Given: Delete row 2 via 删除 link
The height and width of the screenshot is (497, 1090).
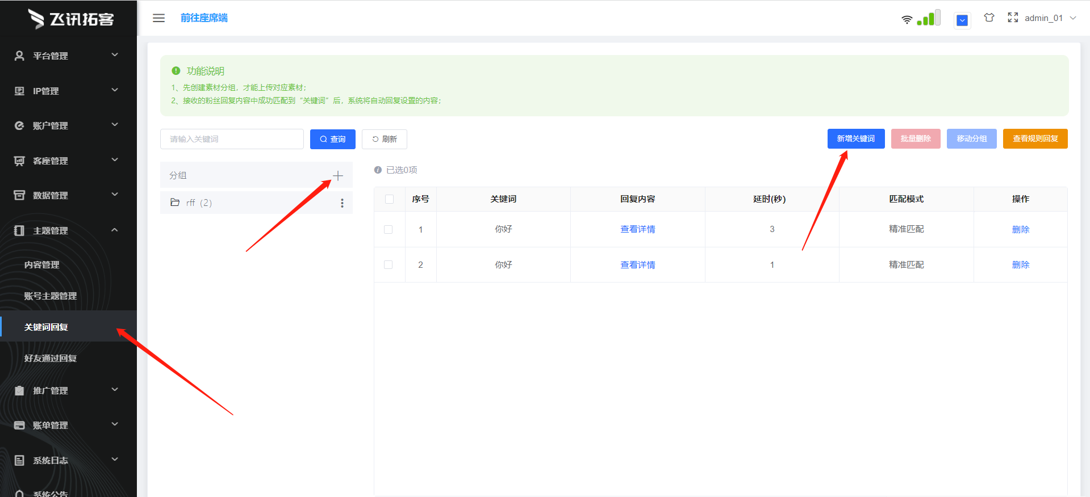Looking at the screenshot, I should tap(1021, 265).
